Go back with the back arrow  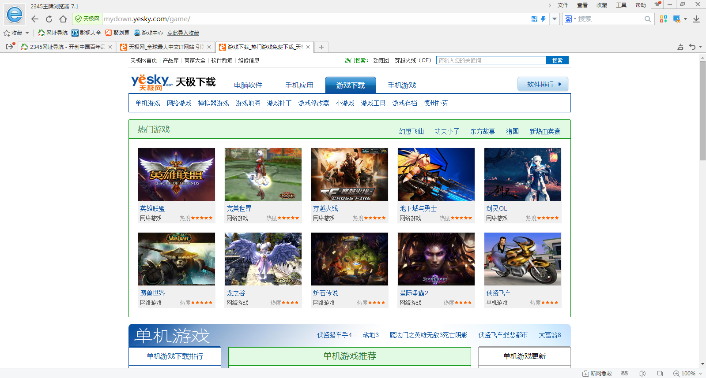pyautogui.click(x=35, y=19)
